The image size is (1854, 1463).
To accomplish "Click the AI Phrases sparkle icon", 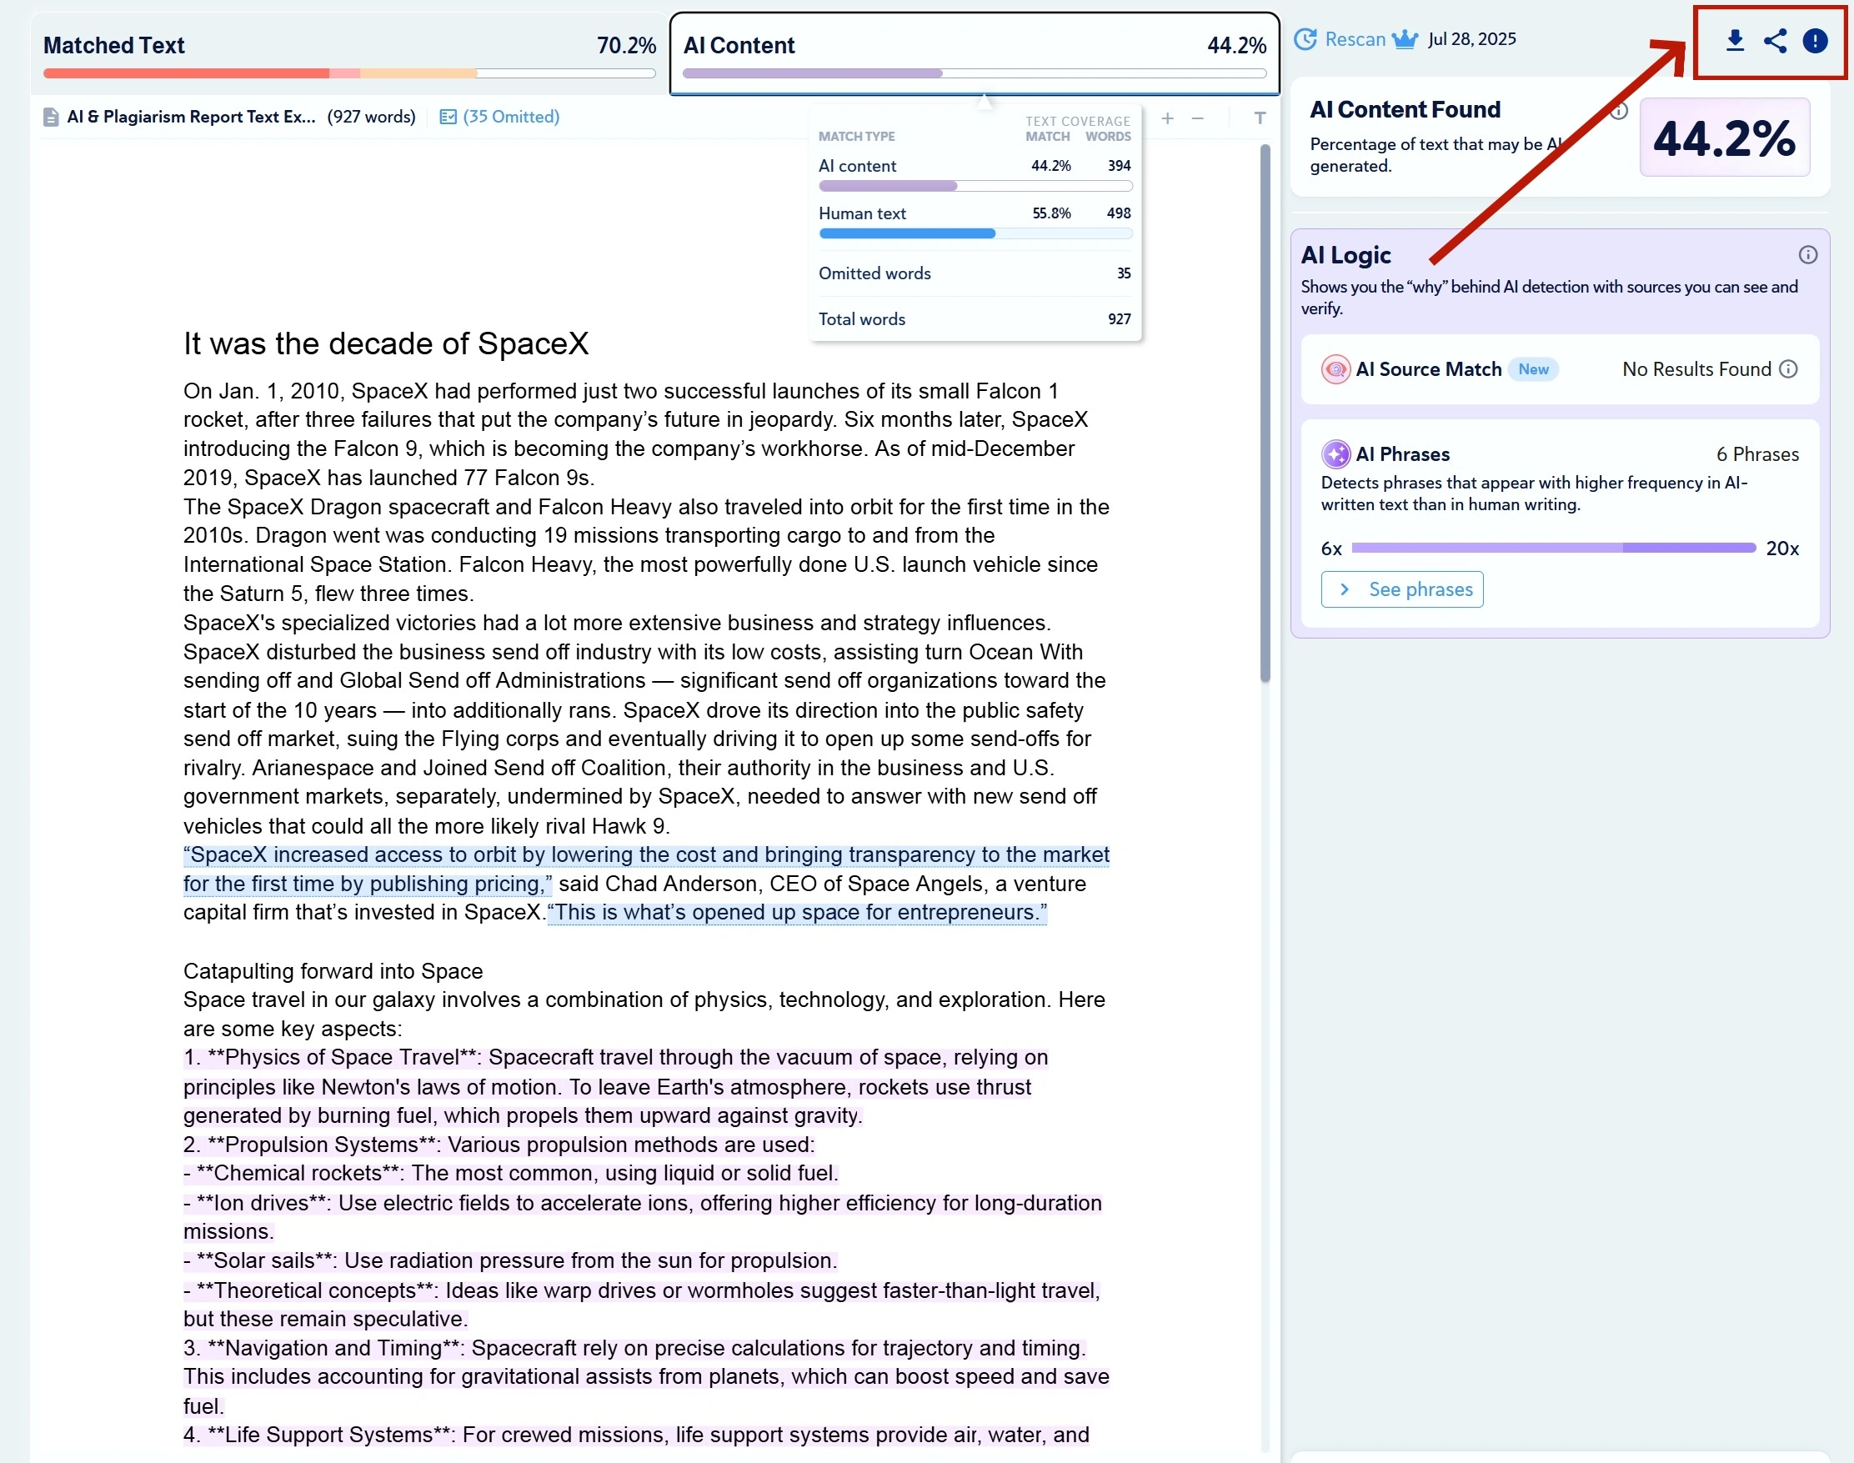I will click(x=1336, y=454).
